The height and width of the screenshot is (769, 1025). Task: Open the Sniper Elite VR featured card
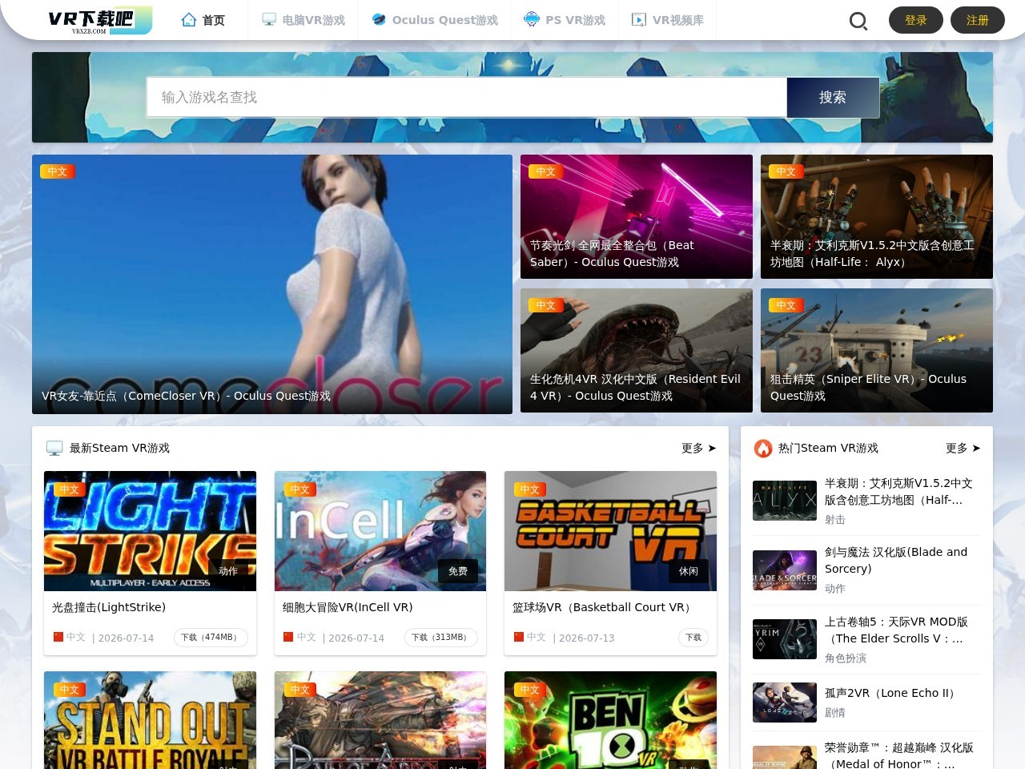(877, 351)
